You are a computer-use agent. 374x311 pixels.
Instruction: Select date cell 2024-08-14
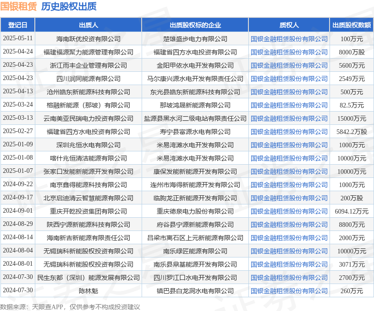[18, 237]
